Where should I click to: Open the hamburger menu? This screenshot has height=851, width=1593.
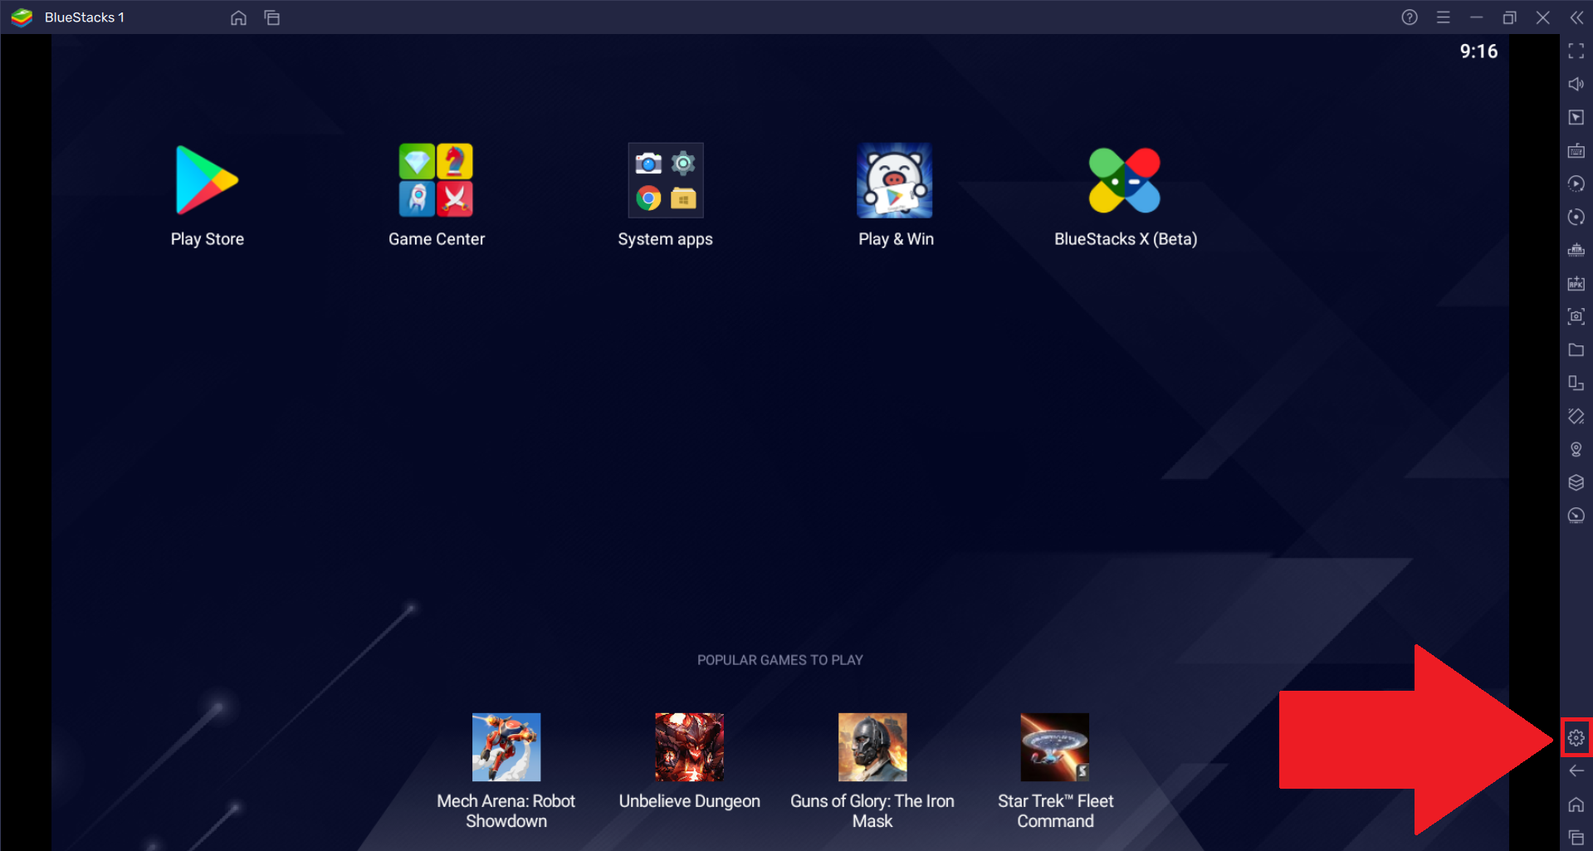[x=1444, y=17]
